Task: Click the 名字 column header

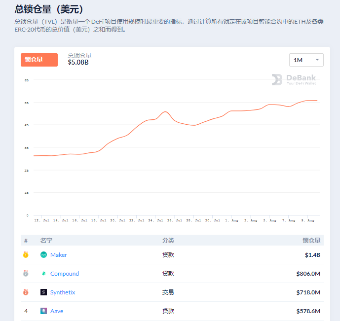Action: (x=46, y=240)
